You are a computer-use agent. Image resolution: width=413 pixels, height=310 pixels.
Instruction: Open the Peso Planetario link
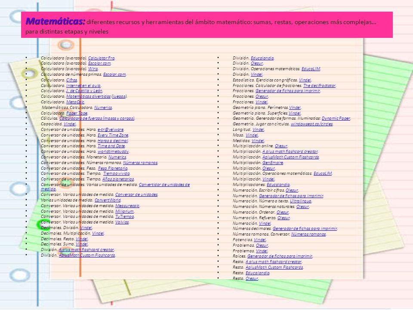pos(113,168)
